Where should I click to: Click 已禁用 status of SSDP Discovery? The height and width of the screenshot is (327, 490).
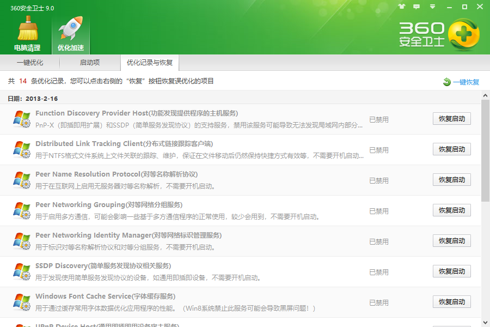(x=379, y=272)
